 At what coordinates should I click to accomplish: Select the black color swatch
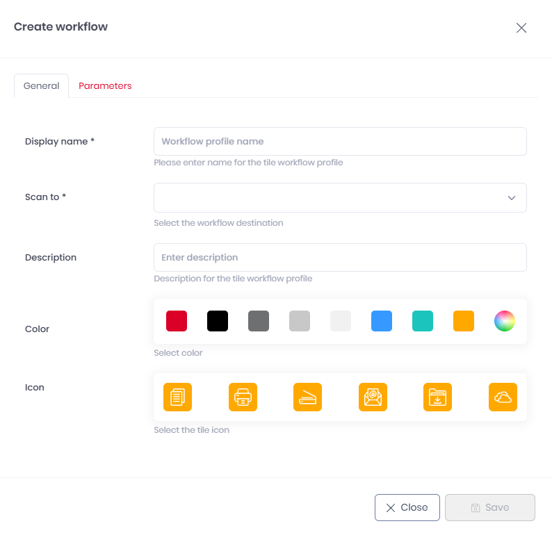point(218,321)
